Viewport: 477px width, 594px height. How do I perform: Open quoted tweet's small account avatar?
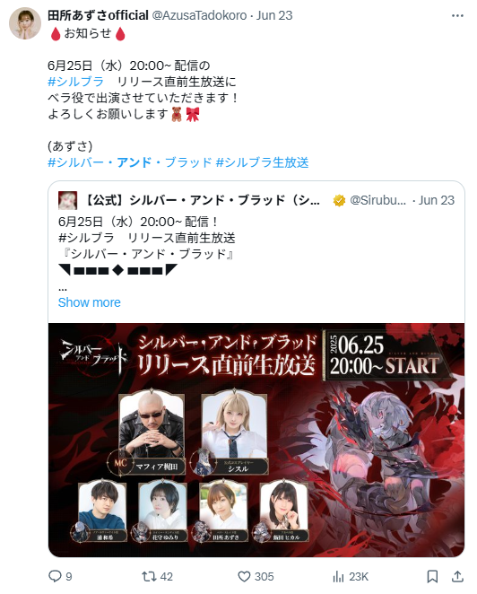pos(67,200)
